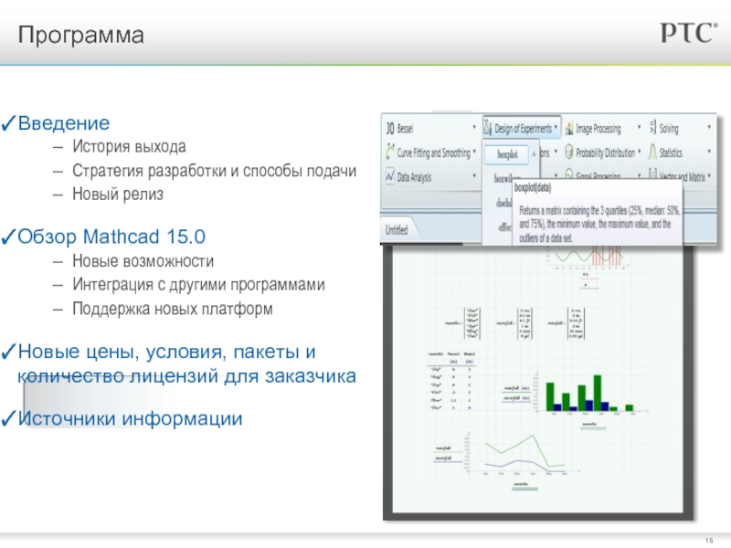
Task: Click the История выхода bullet
Action: [x=129, y=147]
